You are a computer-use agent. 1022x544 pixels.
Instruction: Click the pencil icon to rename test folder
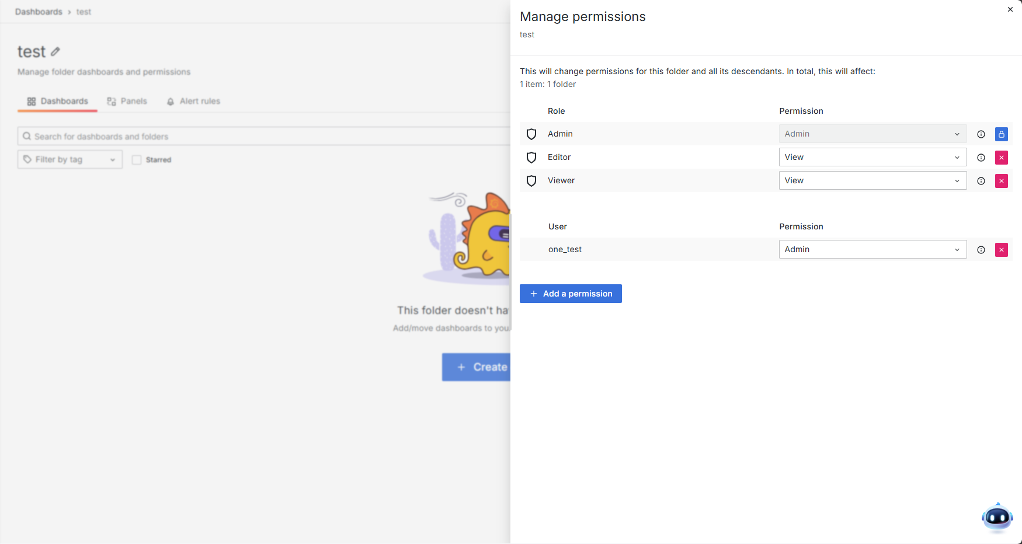pos(55,52)
